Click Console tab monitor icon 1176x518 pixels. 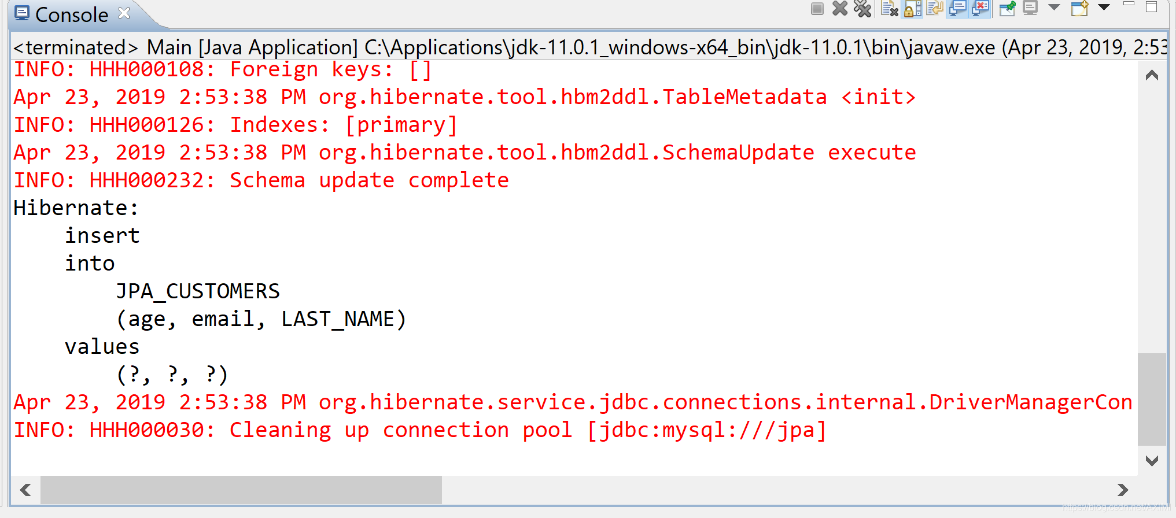tap(22, 14)
